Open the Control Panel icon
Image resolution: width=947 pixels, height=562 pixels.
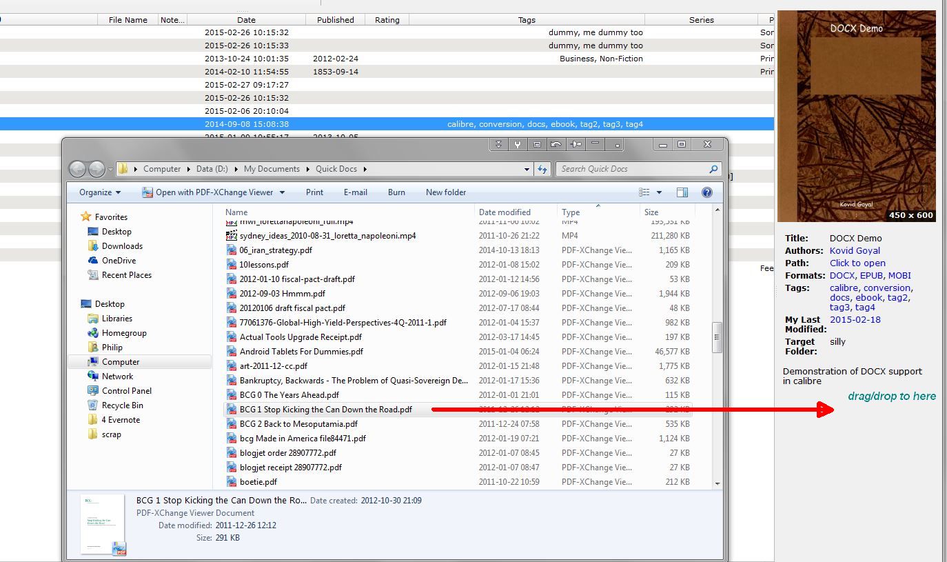click(x=93, y=391)
